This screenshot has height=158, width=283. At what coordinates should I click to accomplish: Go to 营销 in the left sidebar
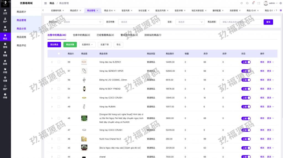(x=5, y=45)
